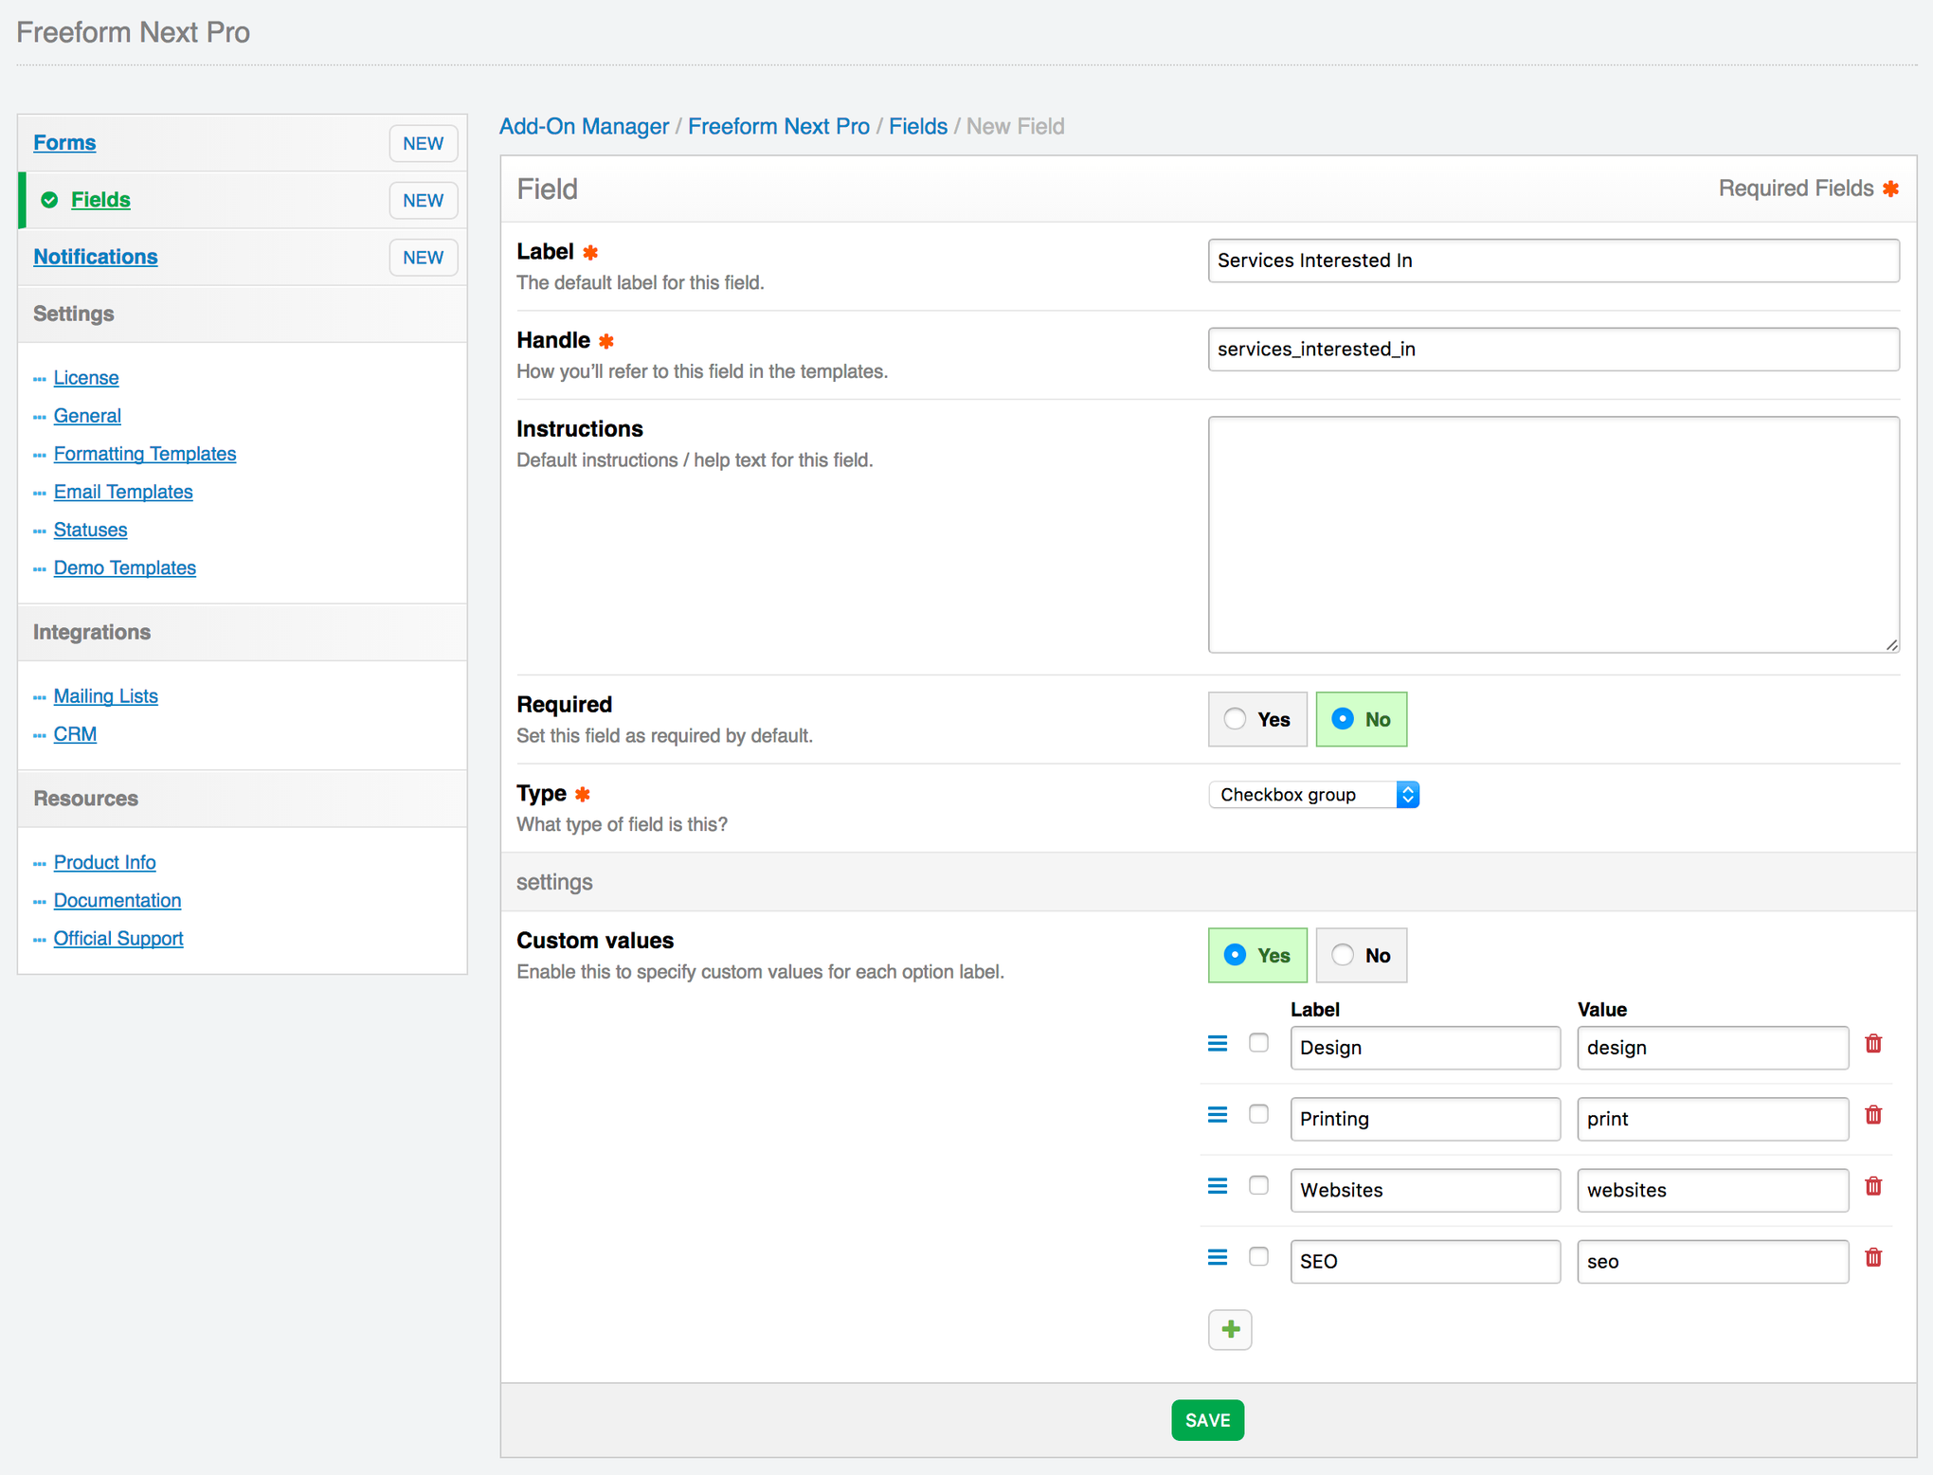
Task: Open the Notifications sidebar section
Action: click(95, 257)
